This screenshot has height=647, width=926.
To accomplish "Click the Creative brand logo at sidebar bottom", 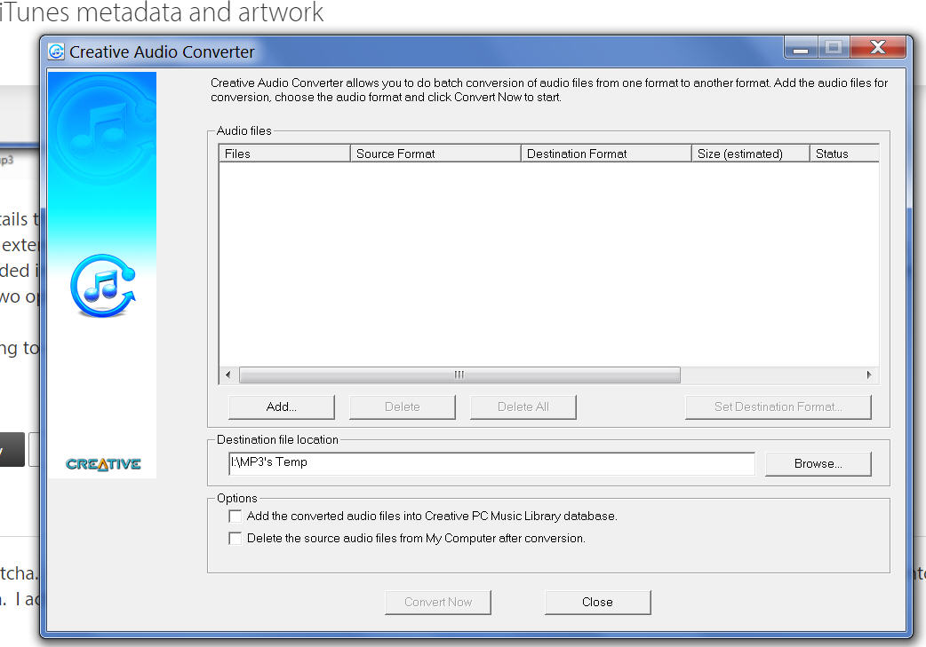I will (x=103, y=464).
